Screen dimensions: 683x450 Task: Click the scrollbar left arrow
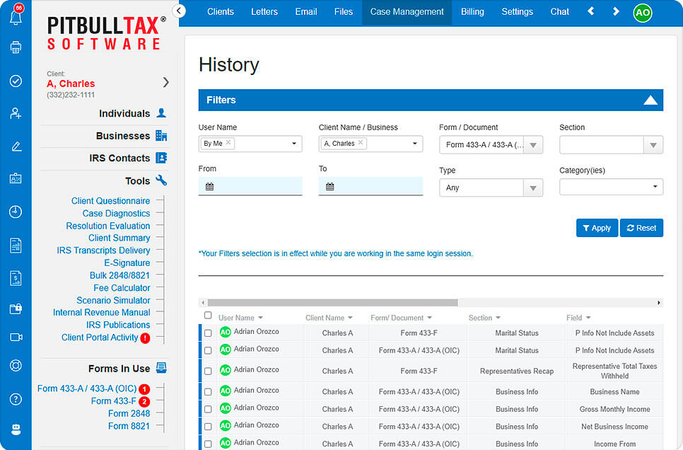[203, 303]
